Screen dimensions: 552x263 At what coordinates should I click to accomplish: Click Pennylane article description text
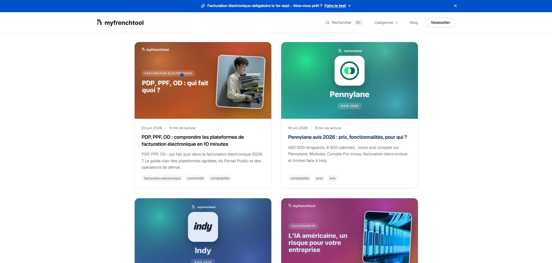point(348,154)
